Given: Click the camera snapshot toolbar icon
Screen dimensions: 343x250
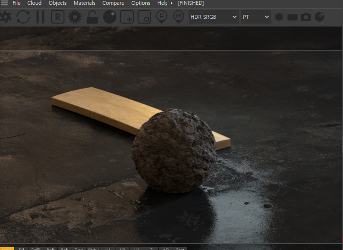Looking at the screenshot, I should coord(306,17).
